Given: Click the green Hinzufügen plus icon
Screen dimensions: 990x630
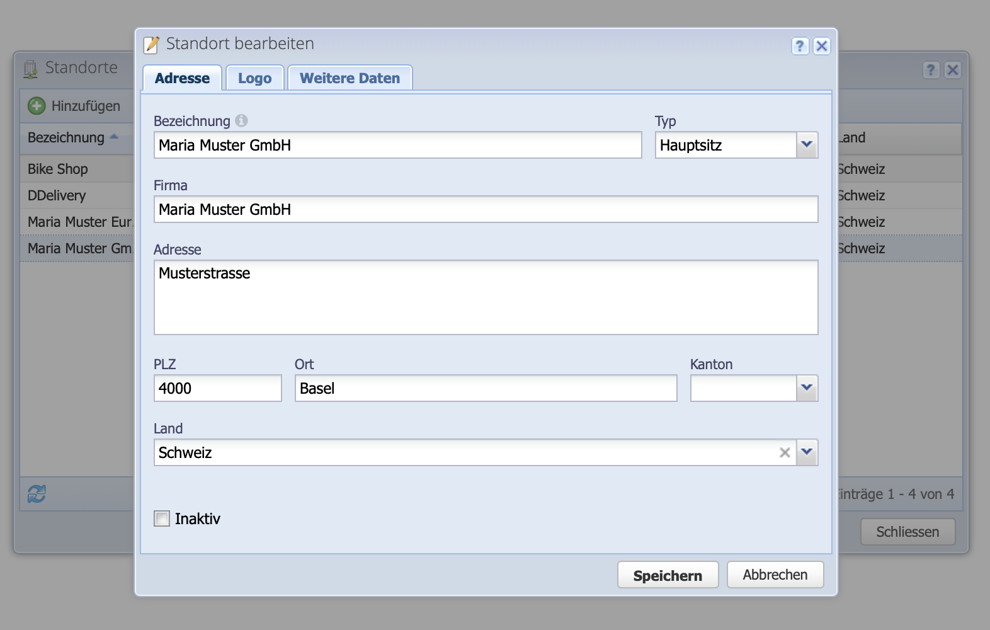Looking at the screenshot, I should 37,106.
